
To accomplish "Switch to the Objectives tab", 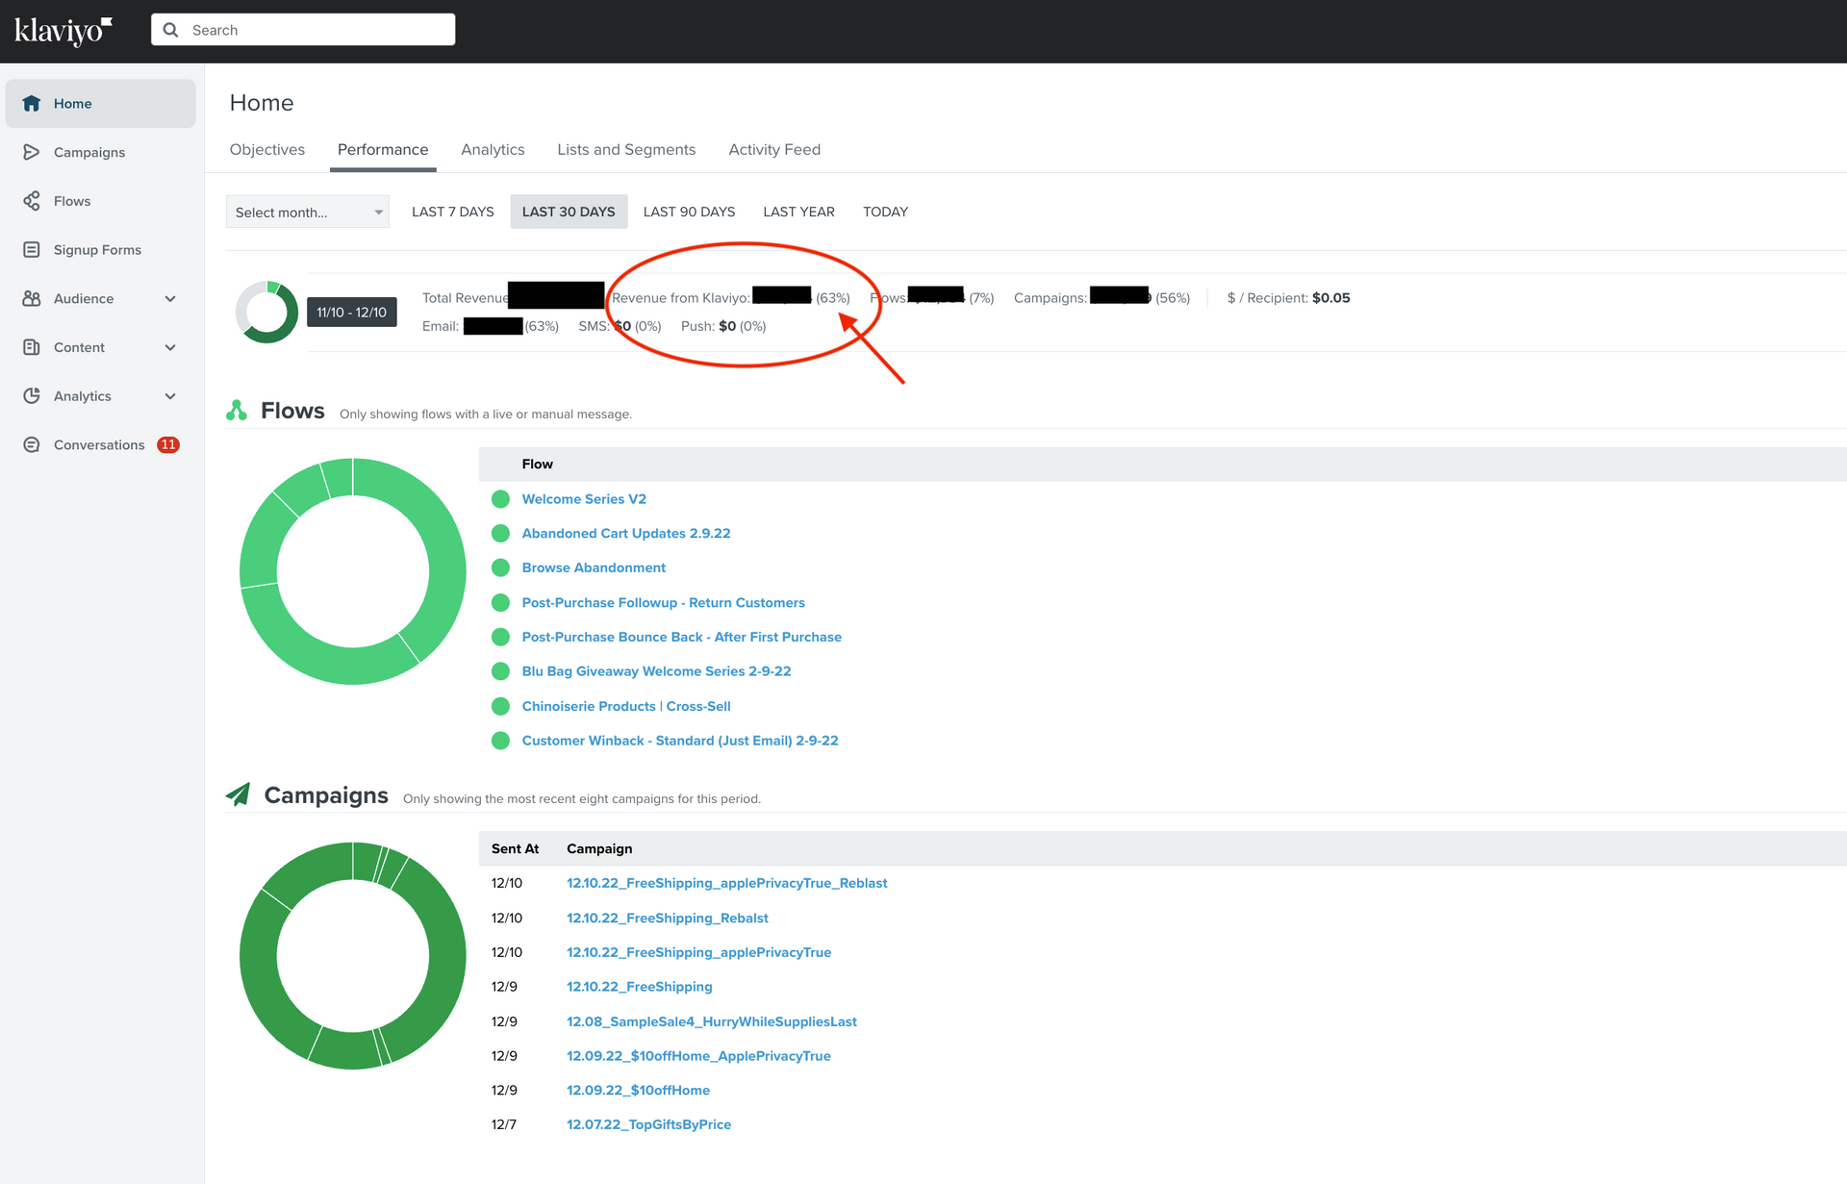I will pos(267,149).
